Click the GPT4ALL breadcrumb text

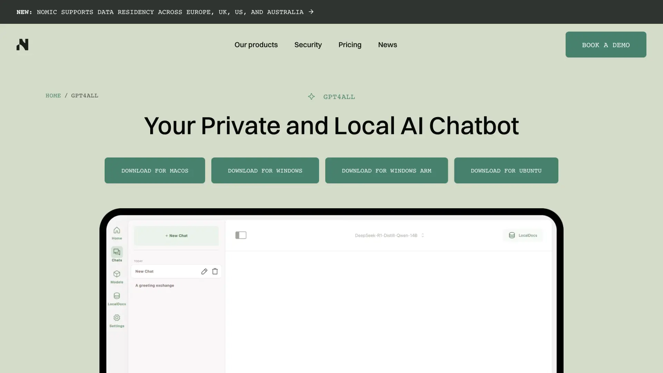tap(85, 96)
